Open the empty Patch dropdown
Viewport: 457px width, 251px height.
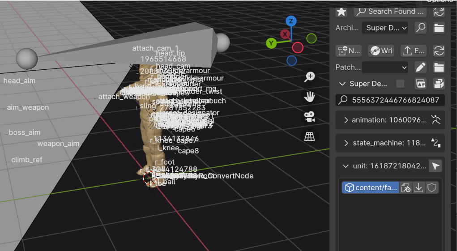click(x=385, y=67)
